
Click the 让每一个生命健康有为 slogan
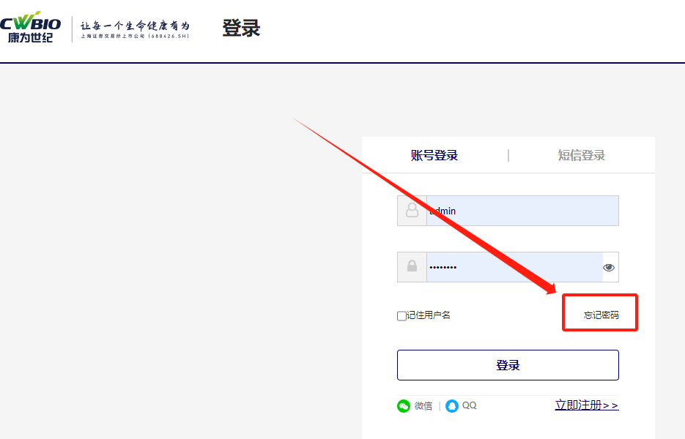(135, 25)
